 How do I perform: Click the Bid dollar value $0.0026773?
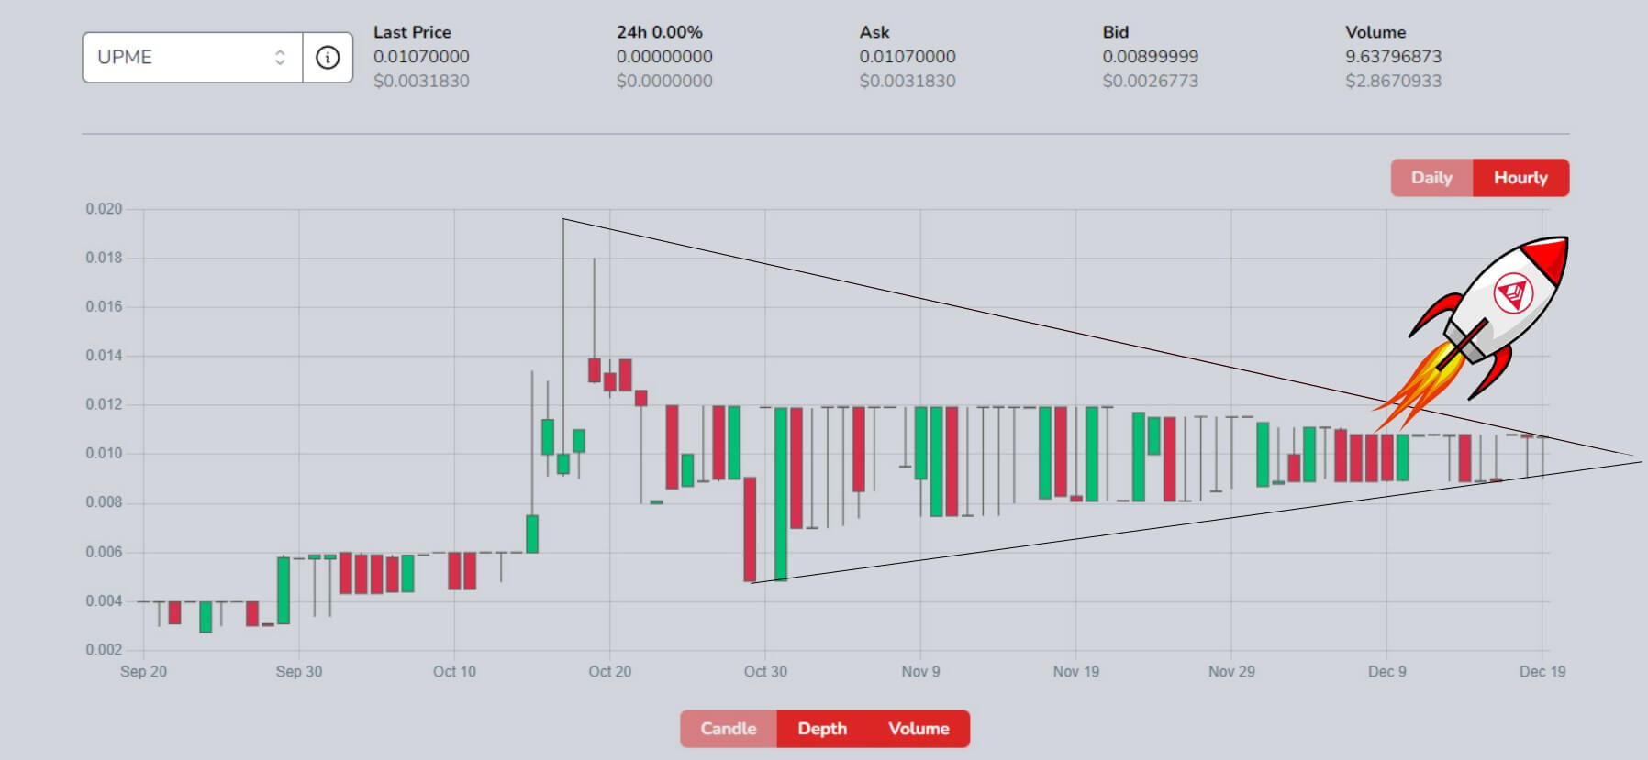(x=1151, y=81)
